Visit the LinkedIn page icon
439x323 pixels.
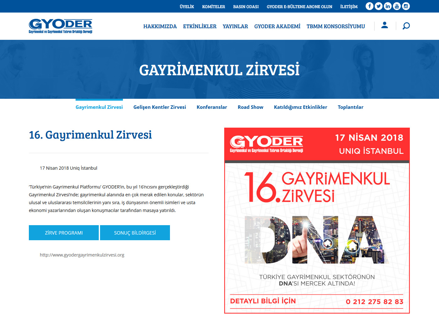coord(388,6)
